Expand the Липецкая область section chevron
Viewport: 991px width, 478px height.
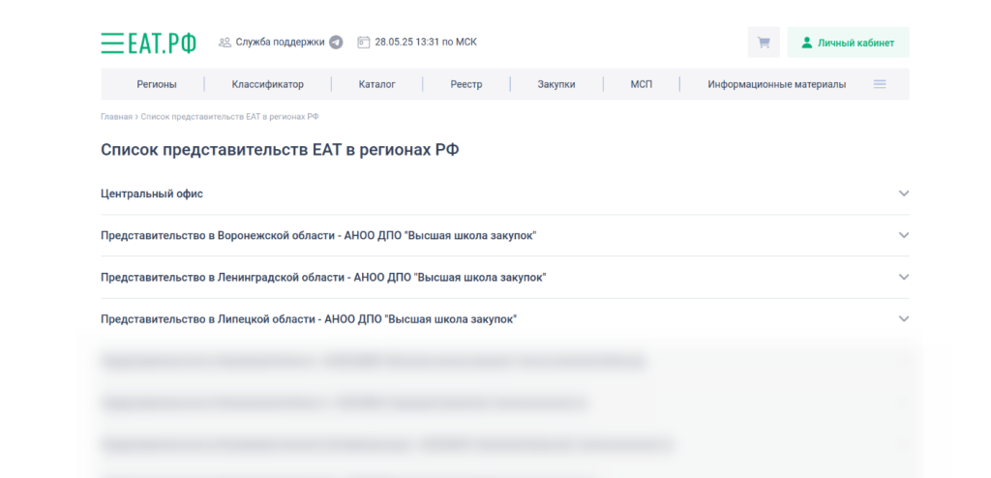coord(904,318)
